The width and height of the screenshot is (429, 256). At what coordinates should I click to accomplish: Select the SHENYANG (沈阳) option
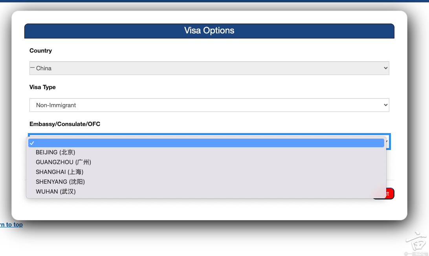60,182
